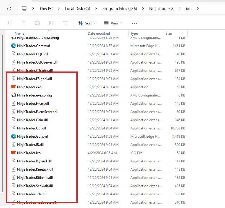Expand chevron after This PC

59,9
